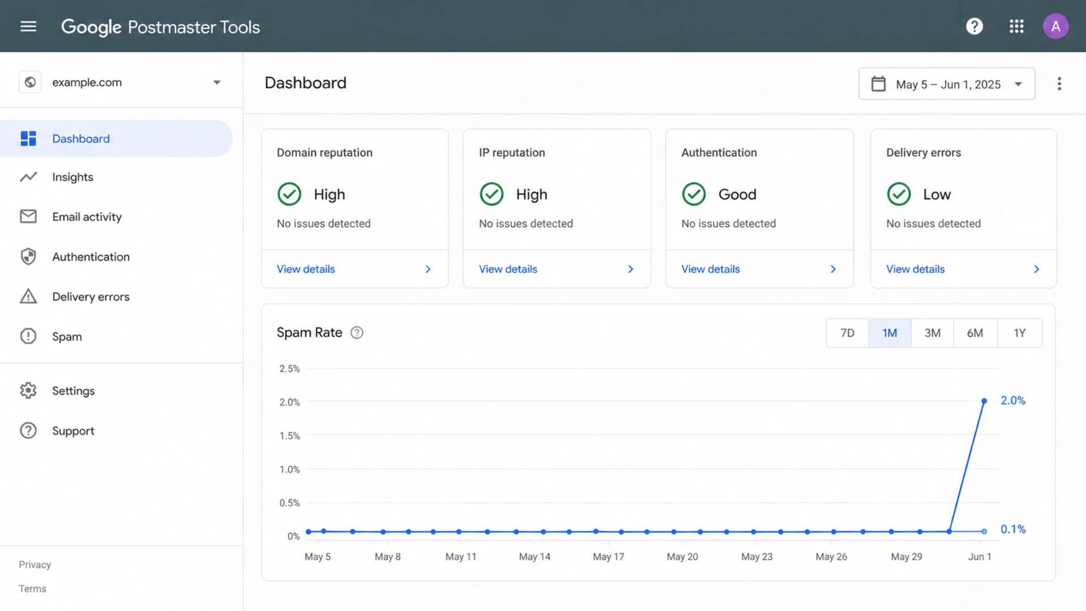1086x611 pixels.
Task: Click the Spam Rate info help icon
Action: (357, 333)
